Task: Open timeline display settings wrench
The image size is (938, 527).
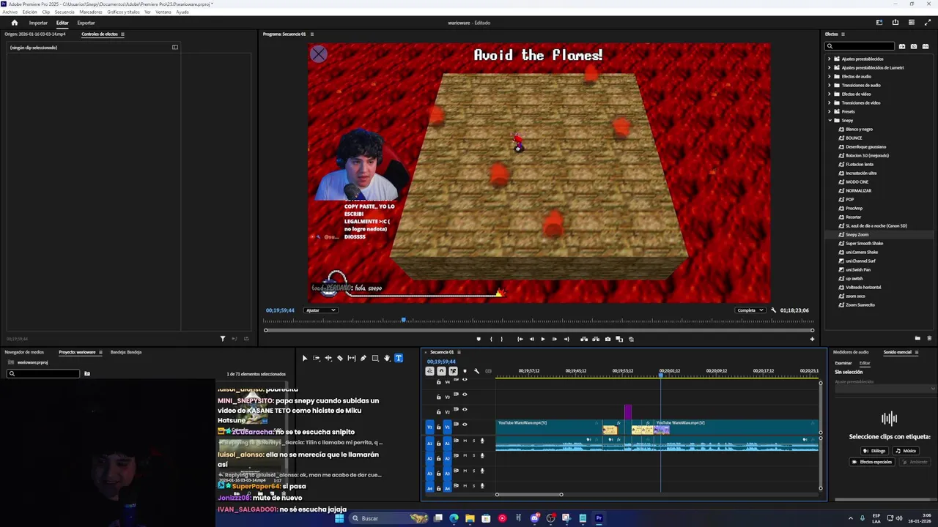Action: [x=476, y=371]
